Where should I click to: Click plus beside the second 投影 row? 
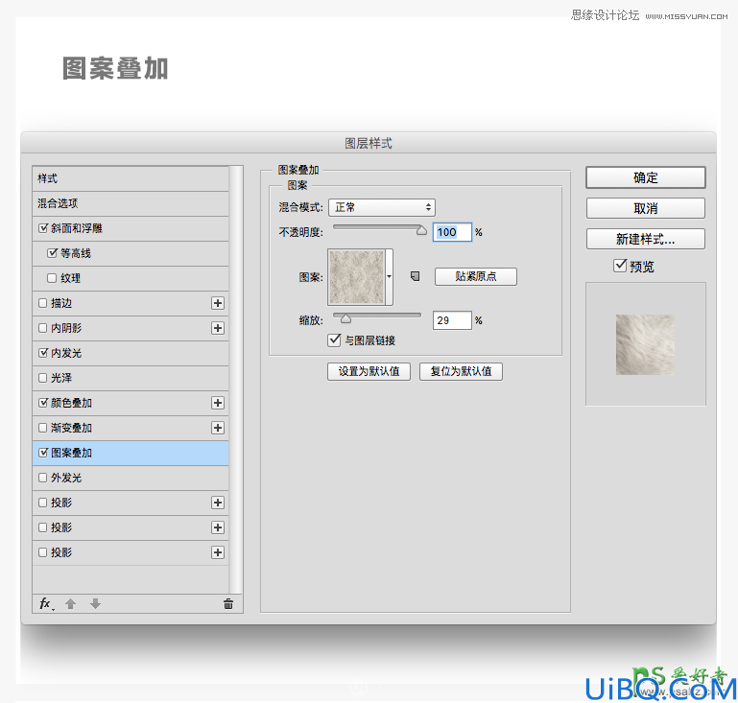[x=218, y=527]
